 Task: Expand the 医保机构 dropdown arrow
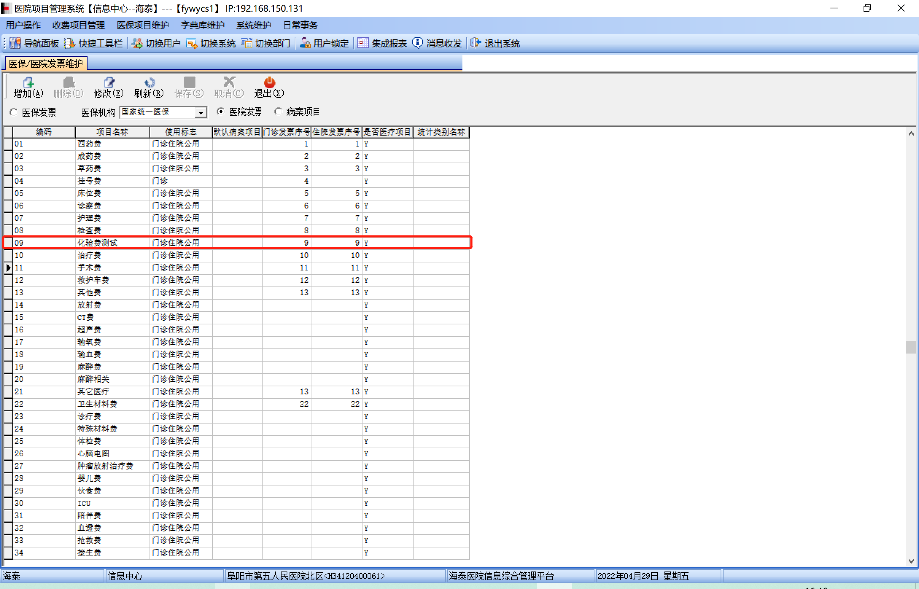coord(201,113)
